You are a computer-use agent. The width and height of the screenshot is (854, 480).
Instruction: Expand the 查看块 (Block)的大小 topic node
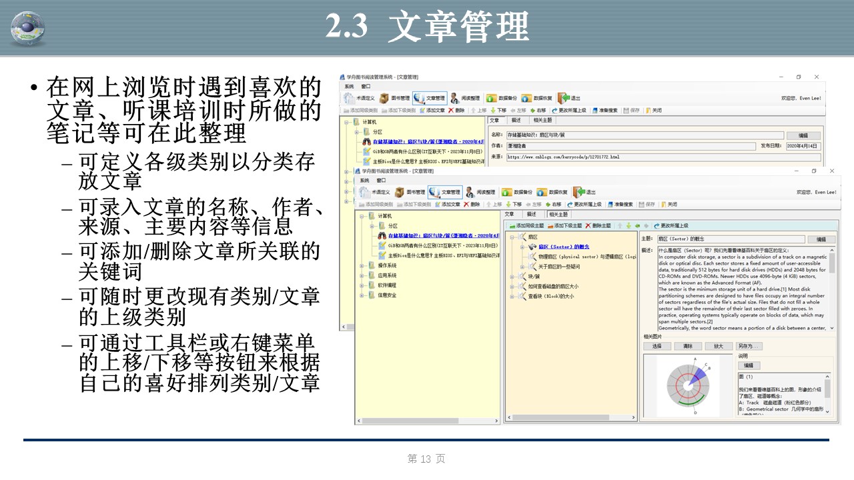[x=513, y=296]
